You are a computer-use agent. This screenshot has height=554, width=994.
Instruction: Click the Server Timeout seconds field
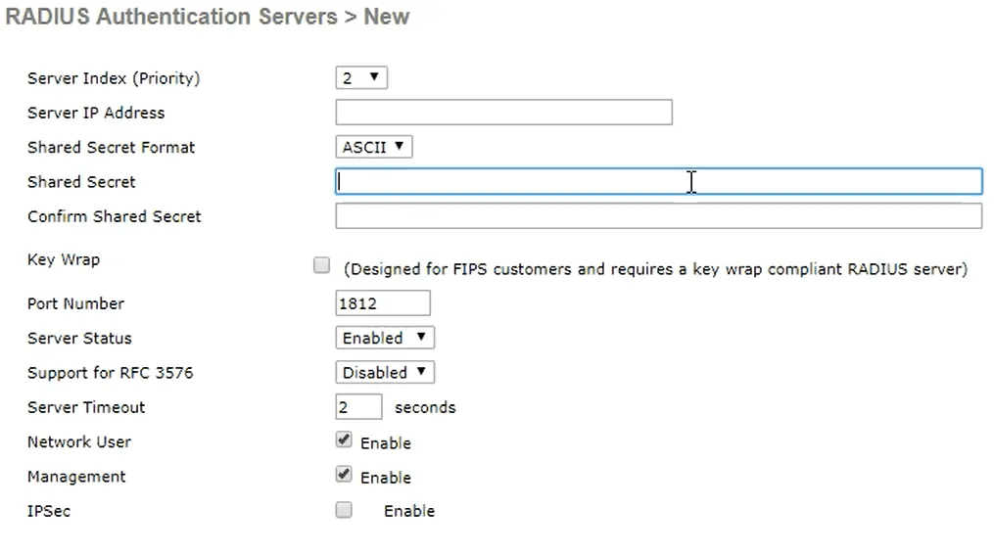pyautogui.click(x=358, y=407)
